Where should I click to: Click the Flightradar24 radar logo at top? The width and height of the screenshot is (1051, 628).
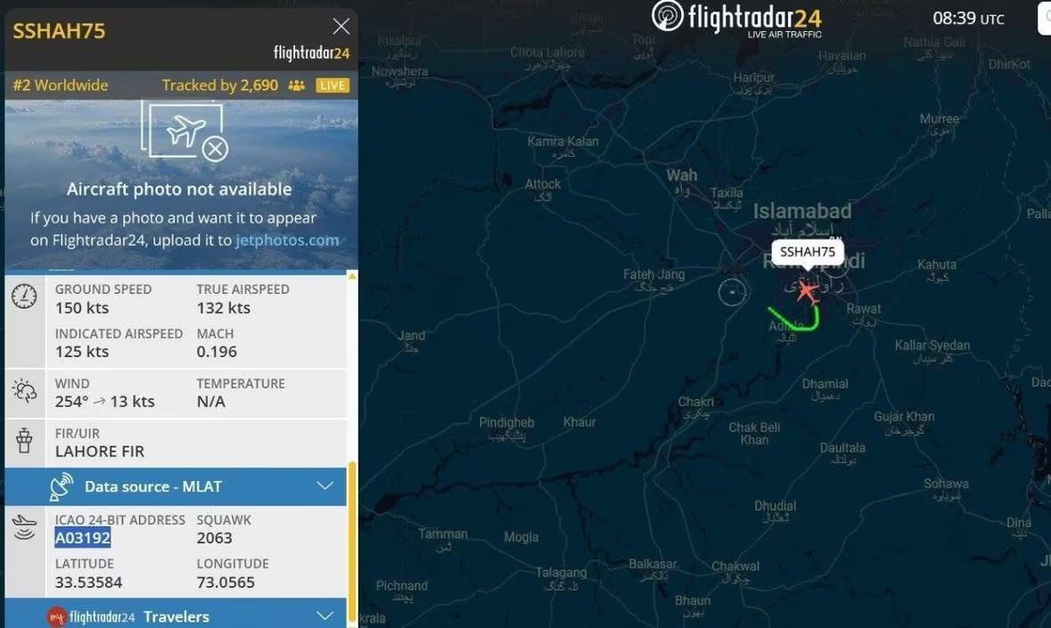click(x=667, y=16)
